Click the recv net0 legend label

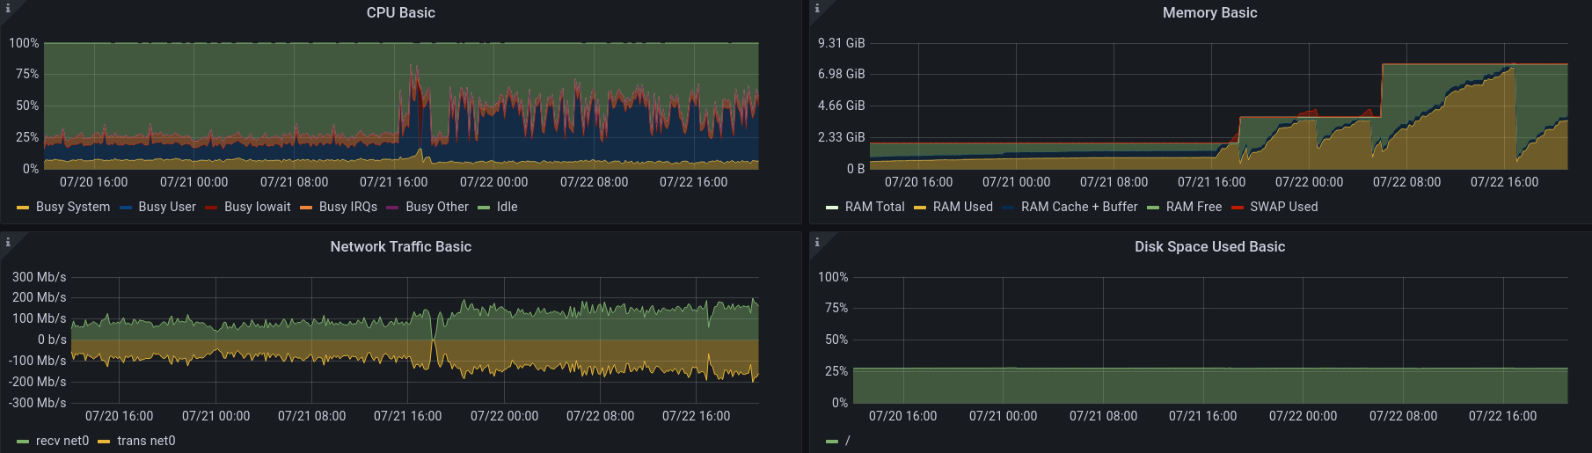pos(62,441)
